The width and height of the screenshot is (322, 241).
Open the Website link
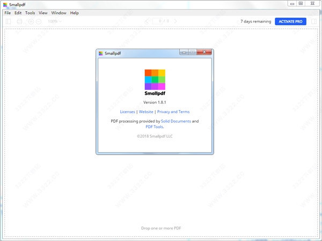146,112
